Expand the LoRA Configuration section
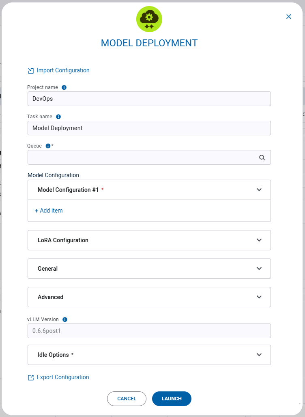The width and height of the screenshot is (305, 417). click(x=259, y=240)
